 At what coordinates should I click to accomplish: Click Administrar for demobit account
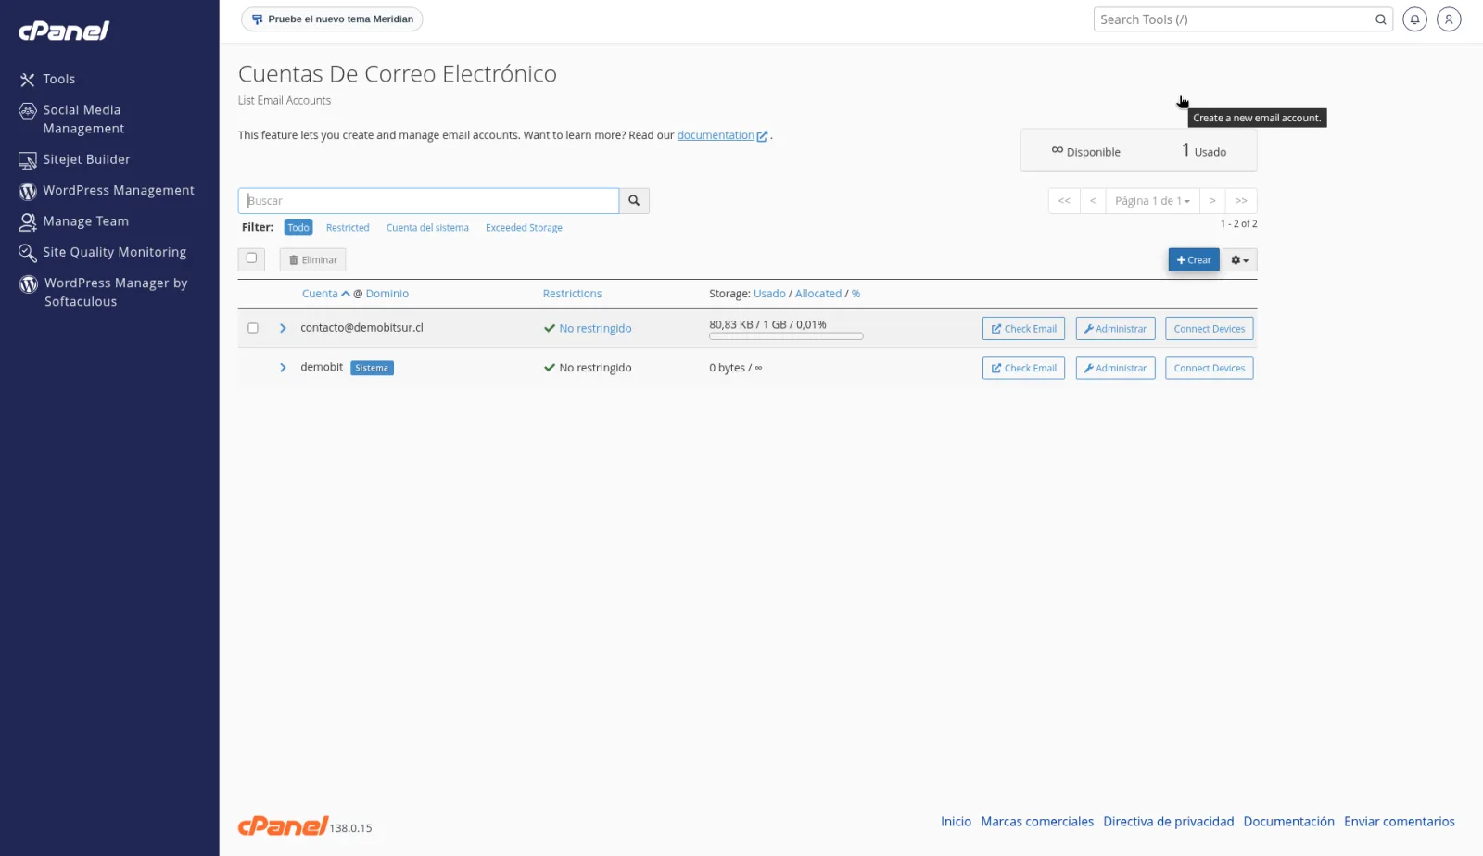[1115, 368]
